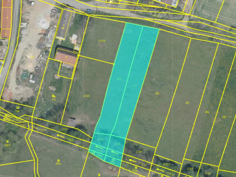This screenshot has width=236, height=177.
Task: Click parcel label 376 in highlighted area
Action: (119, 79)
